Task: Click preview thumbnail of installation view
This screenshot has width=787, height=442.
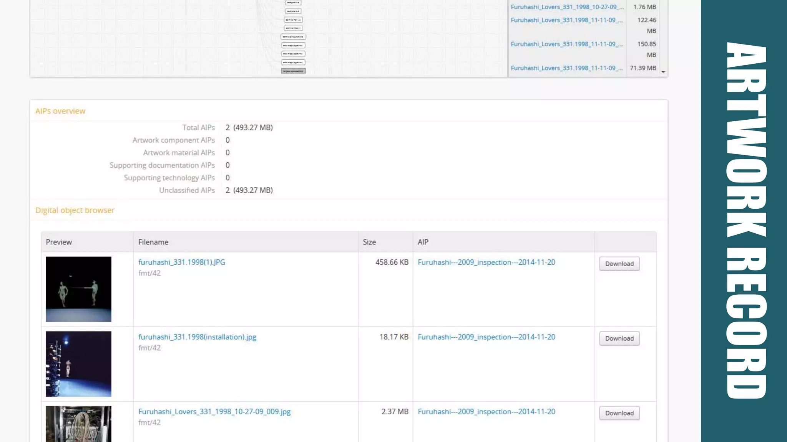Action: (x=78, y=364)
